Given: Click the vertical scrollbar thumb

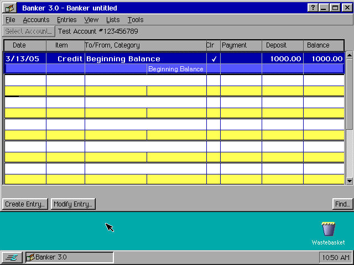Looking at the screenshot, I should coord(349,94).
